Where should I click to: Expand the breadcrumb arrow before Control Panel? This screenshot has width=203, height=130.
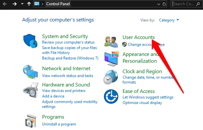(42, 4)
